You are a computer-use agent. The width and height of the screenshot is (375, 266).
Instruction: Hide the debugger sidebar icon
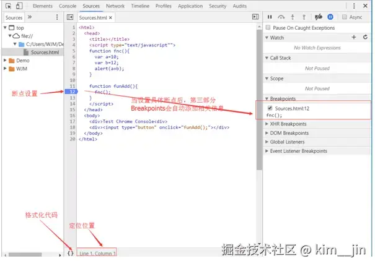click(255, 17)
